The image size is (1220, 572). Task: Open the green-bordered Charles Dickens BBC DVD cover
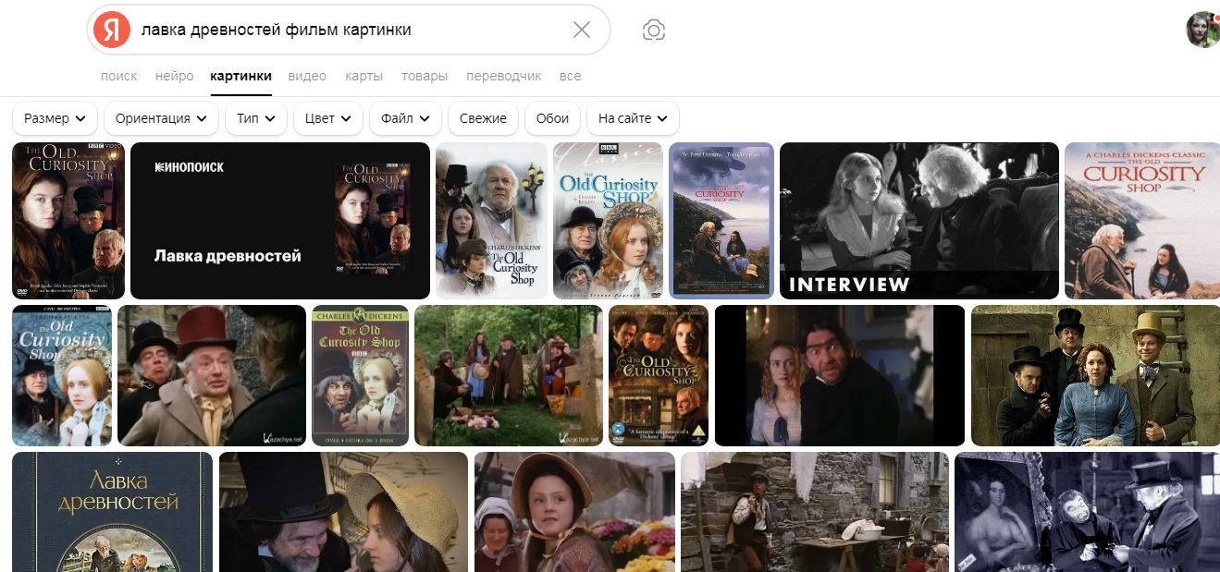point(360,375)
